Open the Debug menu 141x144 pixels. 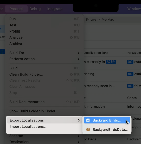coord(35,9)
